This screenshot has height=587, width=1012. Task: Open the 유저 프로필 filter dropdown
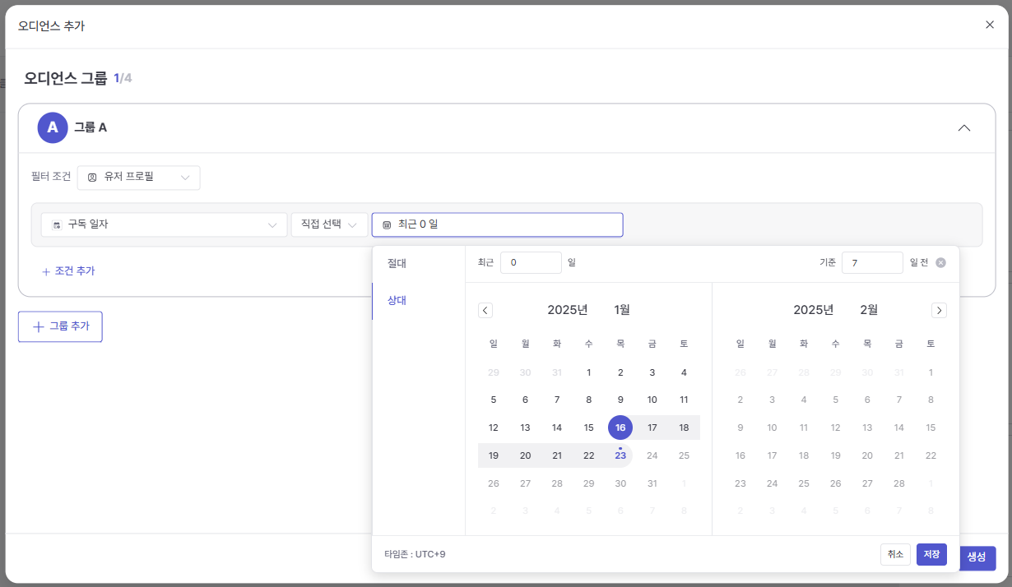click(x=138, y=178)
